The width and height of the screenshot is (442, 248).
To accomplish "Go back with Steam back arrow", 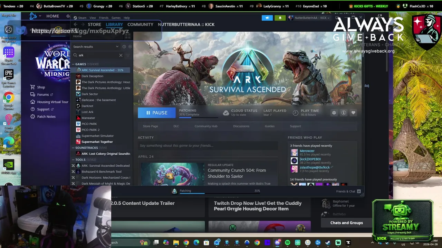I will tap(75, 24).
